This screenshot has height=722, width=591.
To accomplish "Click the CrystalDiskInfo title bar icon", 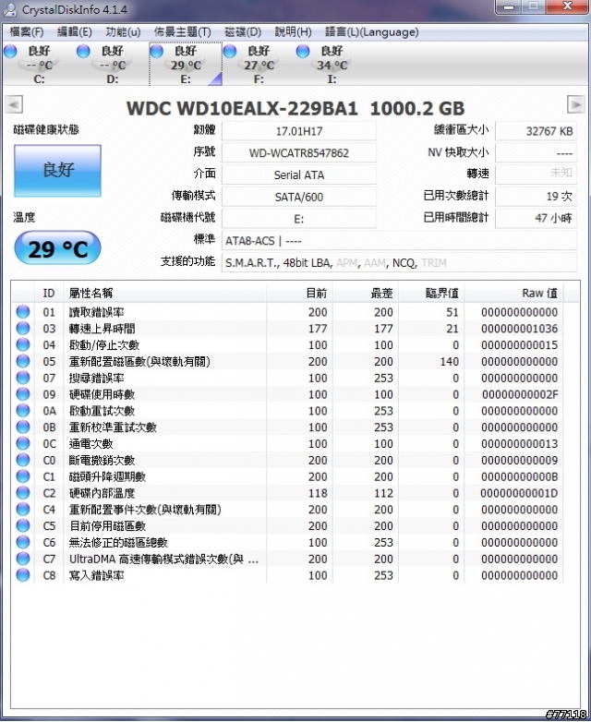I will tap(10, 9).
